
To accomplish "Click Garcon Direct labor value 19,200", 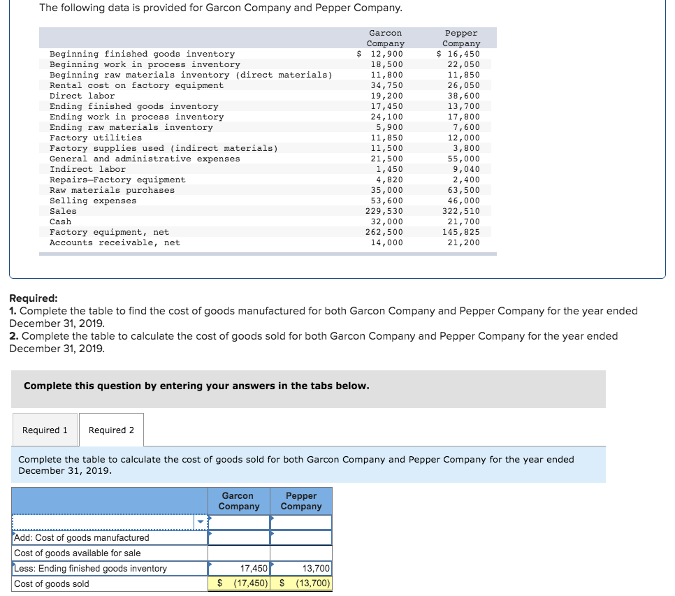I will tap(387, 96).
